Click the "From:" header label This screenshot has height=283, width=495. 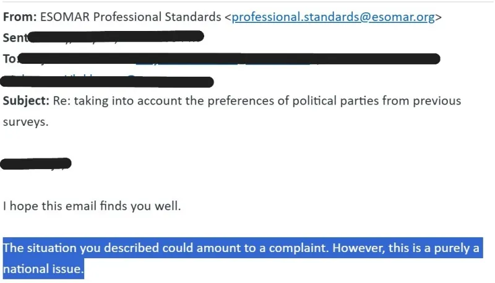[19, 17]
